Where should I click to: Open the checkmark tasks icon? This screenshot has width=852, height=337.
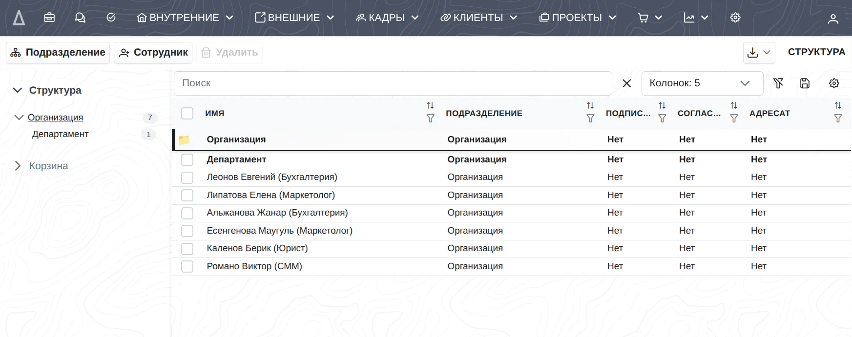click(x=111, y=18)
